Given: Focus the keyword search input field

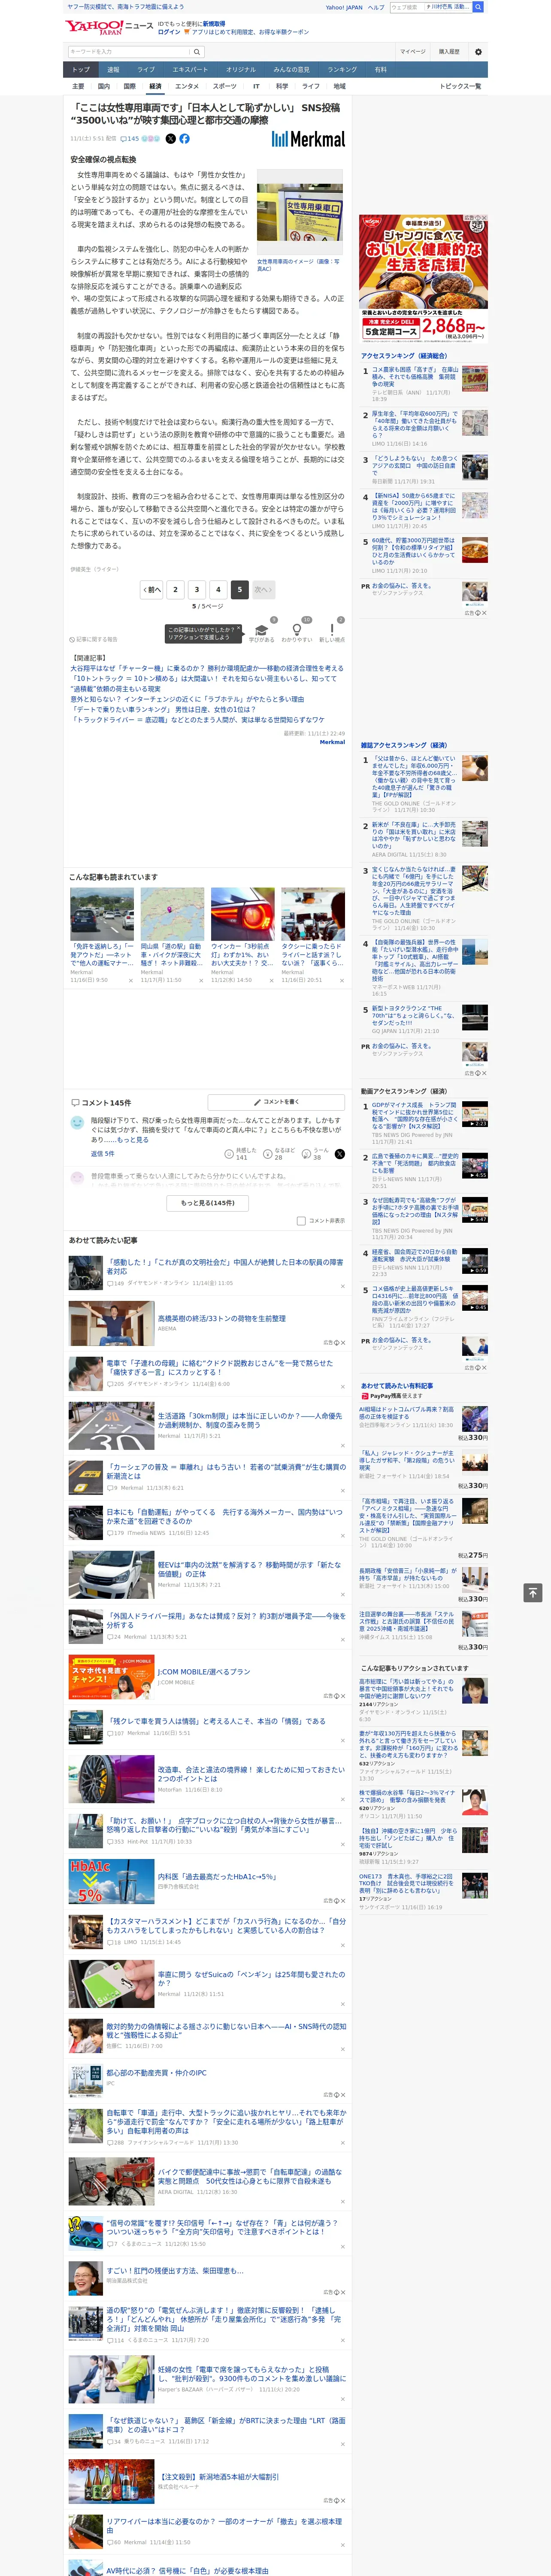Looking at the screenshot, I should (129, 51).
